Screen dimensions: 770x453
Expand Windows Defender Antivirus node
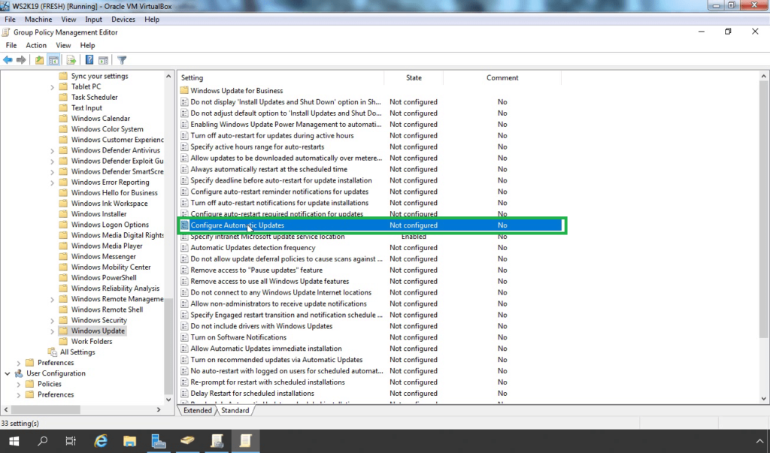point(52,151)
